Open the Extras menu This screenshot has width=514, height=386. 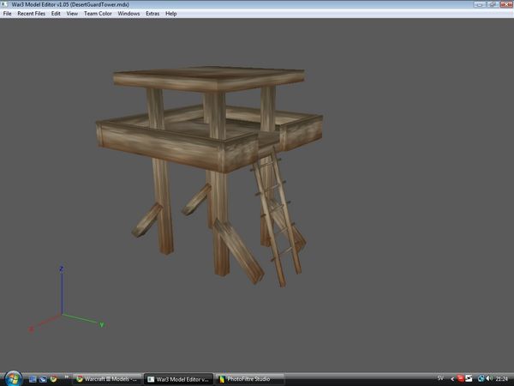tap(152, 14)
